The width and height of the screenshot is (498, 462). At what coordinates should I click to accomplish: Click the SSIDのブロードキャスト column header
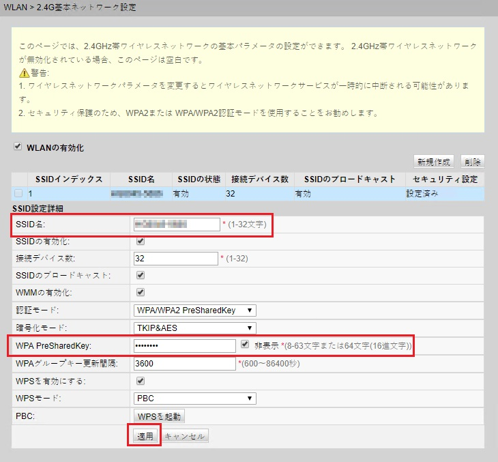coord(350,179)
